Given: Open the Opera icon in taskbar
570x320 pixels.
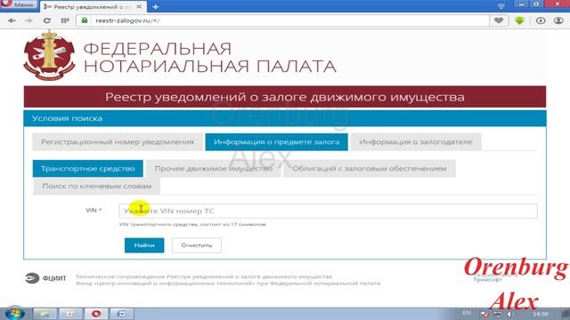Looking at the screenshot, I should click(96, 314).
